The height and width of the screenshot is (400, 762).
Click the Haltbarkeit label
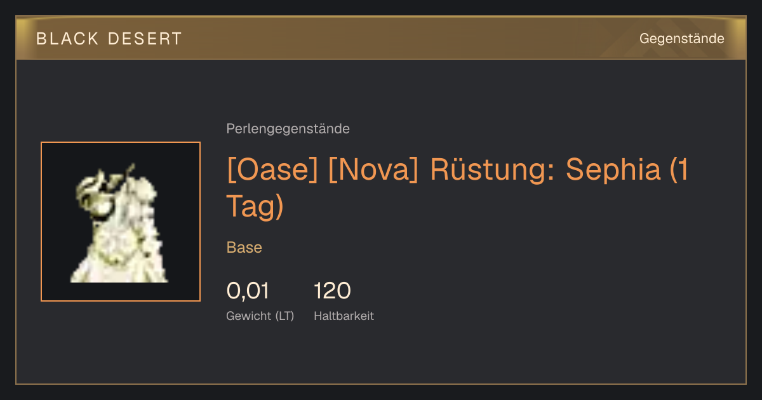click(x=344, y=316)
